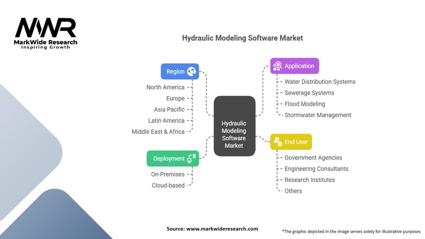Click the MarkWide Research logo
The width and height of the screenshot is (425, 239).
click(x=46, y=34)
